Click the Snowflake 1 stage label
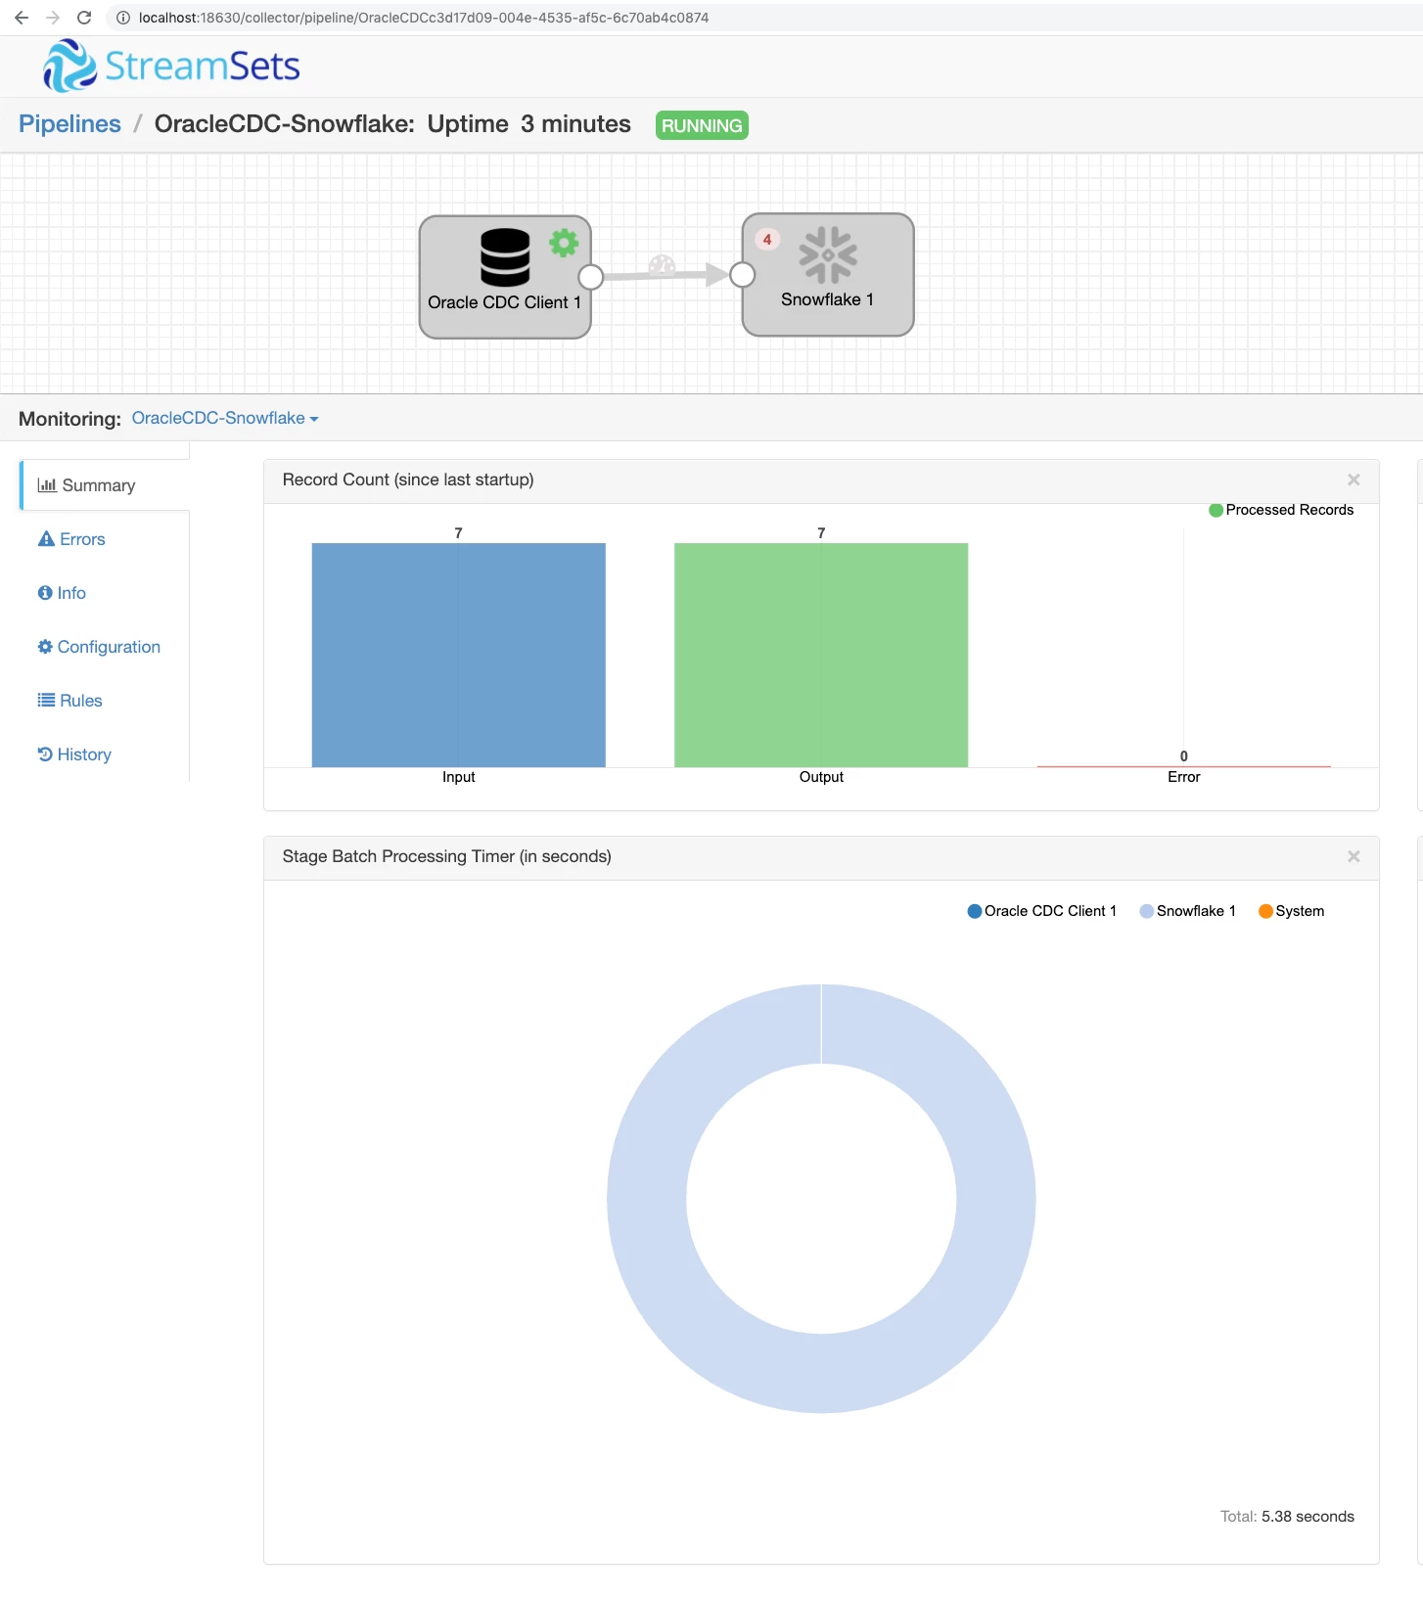 (x=827, y=299)
